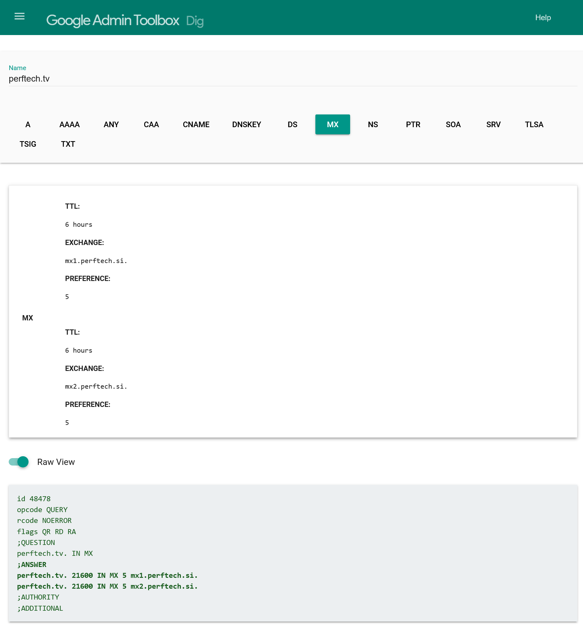Click the 'Dig' title text in header
The height and width of the screenshot is (629, 583).
pos(195,21)
